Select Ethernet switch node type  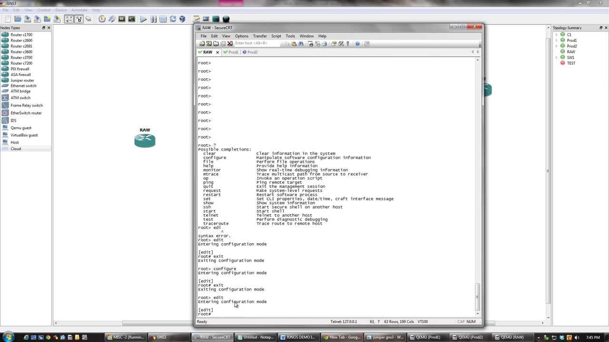[x=23, y=86]
